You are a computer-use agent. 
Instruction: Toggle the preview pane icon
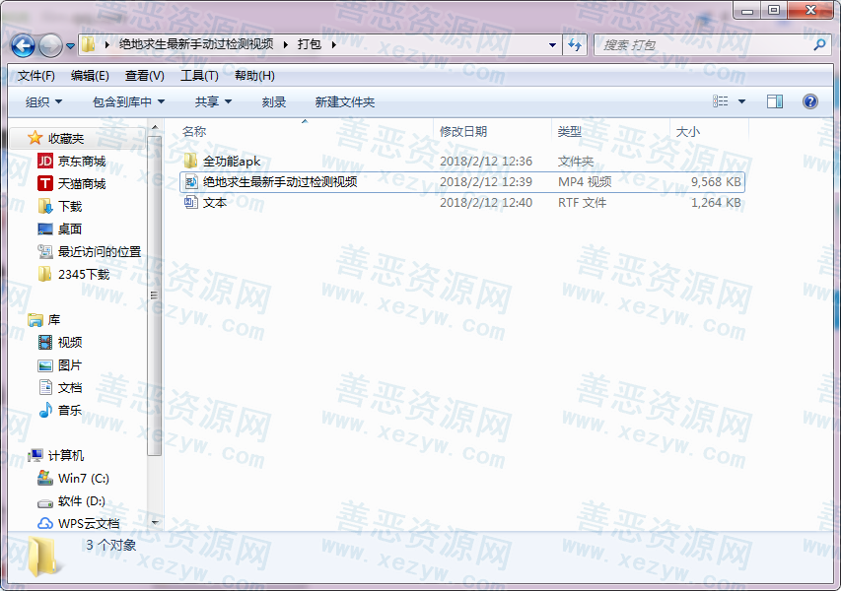[x=775, y=101]
